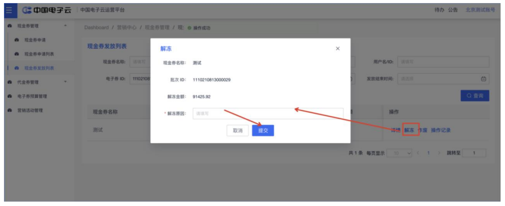505x206 pixels.
Task: Click the 现金券管理 breadcrumb
Action: click(x=157, y=28)
